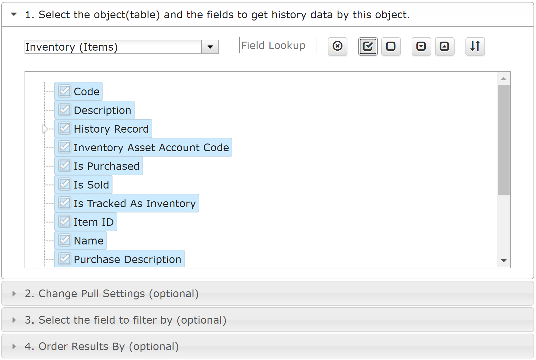The height and width of the screenshot is (360, 536).
Task: Click the scroll up arrow of field list
Action: coord(504,79)
